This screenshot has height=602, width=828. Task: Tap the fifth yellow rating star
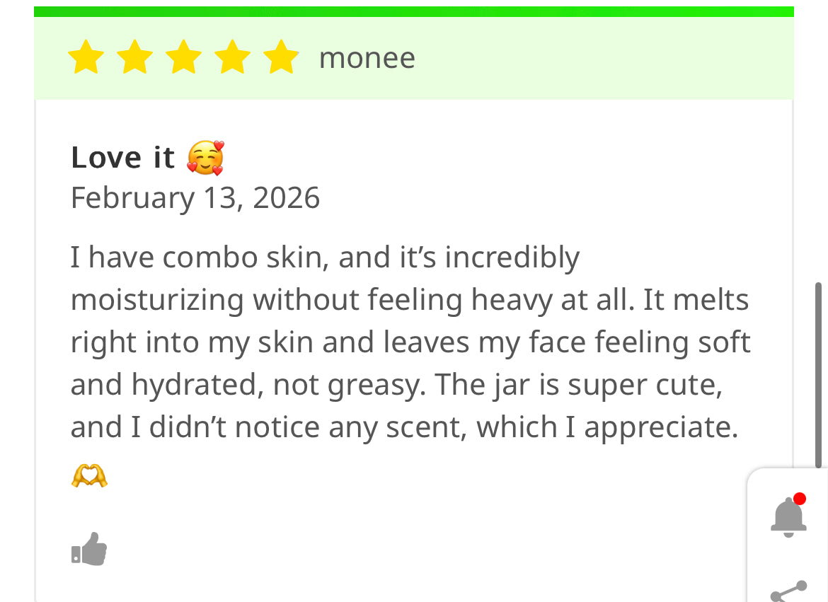pyautogui.click(x=282, y=57)
